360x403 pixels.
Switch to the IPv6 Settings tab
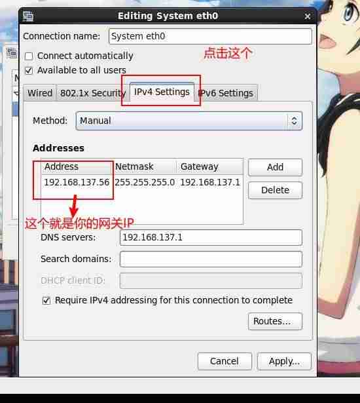[x=226, y=93]
